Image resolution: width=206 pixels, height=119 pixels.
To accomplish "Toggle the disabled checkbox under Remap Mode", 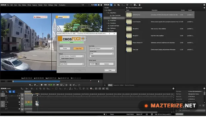I will click(91, 56).
